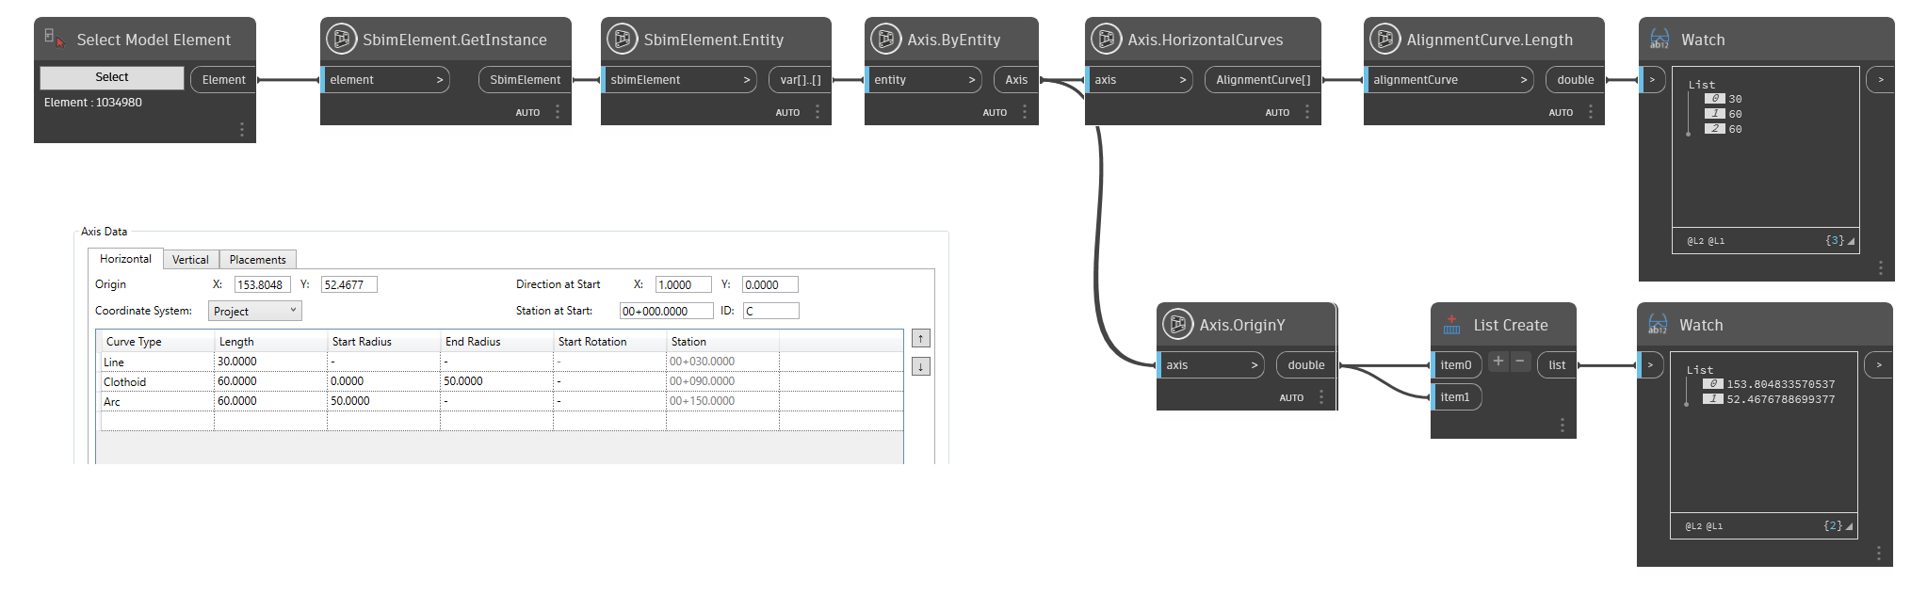Click the Select Model Element node icon
This screenshot has height=612, width=1927.
click(55, 39)
